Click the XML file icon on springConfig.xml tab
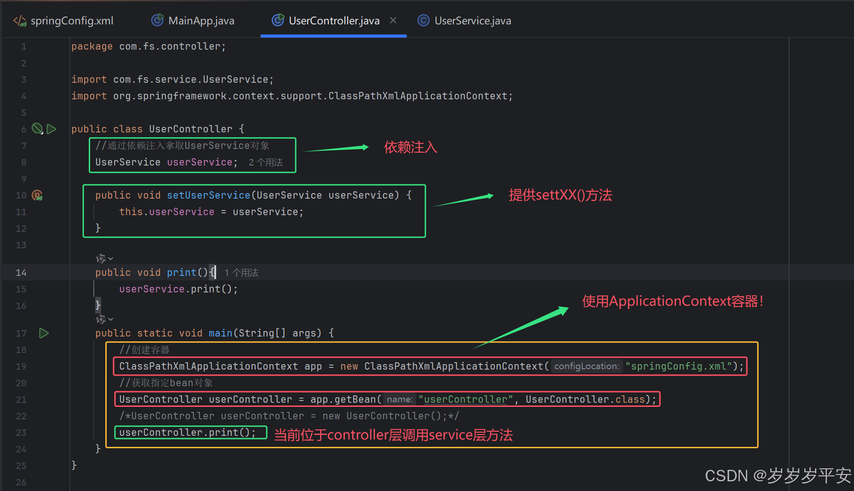The height and width of the screenshot is (491, 854). [19, 20]
